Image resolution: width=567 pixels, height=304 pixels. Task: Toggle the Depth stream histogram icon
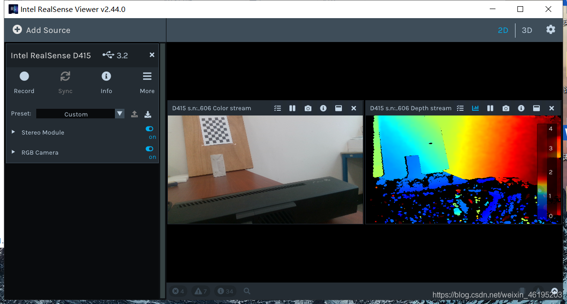475,108
